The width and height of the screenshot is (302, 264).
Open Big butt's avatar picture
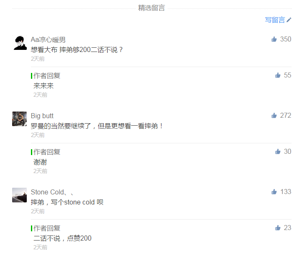coord(20,119)
